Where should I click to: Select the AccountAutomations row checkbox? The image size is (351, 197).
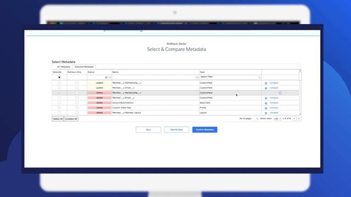[59, 103]
